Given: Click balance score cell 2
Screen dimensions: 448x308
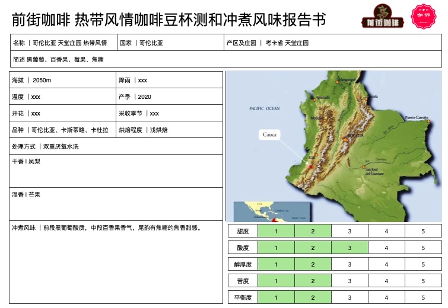Looking at the screenshot, I should 313,297.
